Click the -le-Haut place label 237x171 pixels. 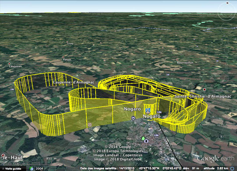pyautogui.click(x=12, y=157)
